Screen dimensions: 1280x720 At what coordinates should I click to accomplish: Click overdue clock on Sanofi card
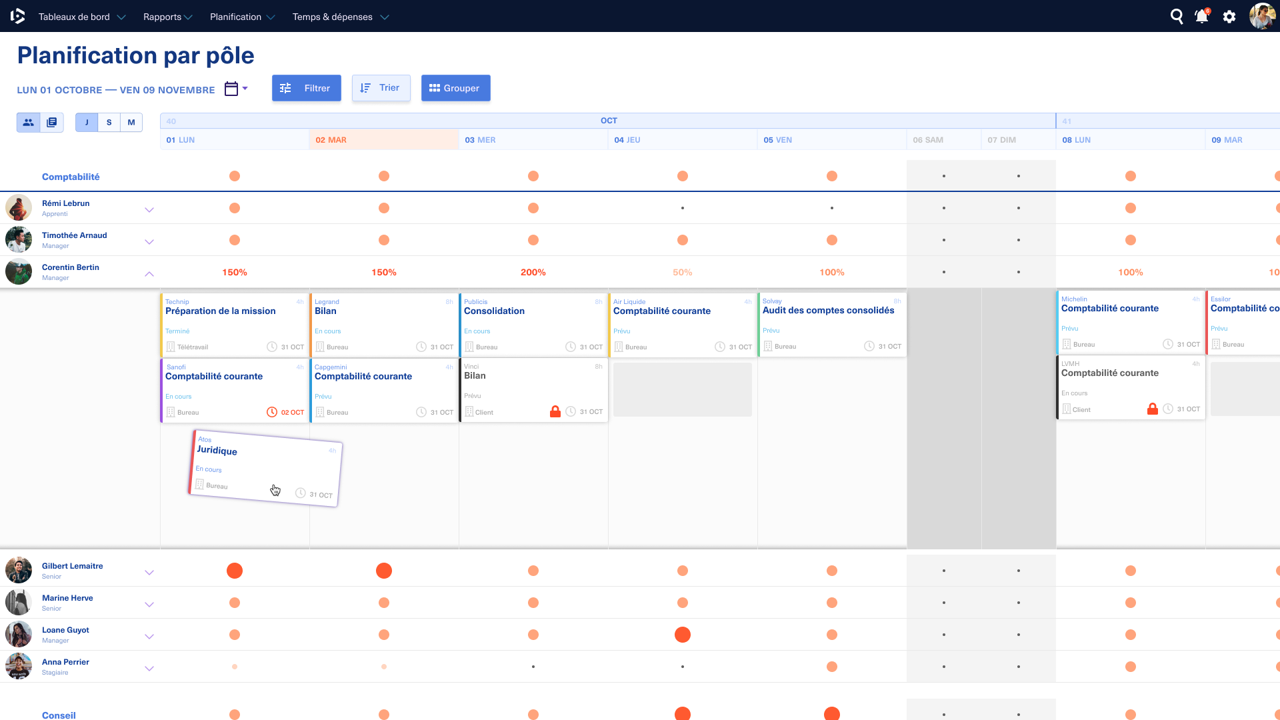pyautogui.click(x=272, y=413)
